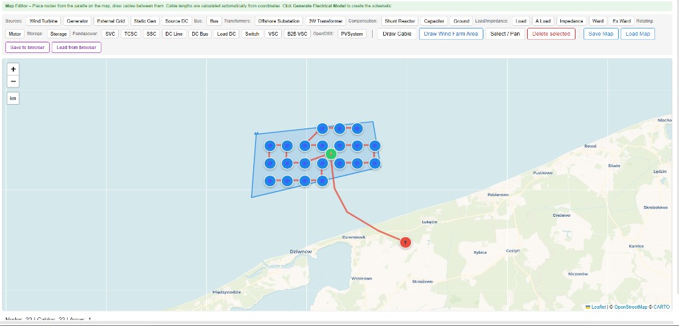Pick the VSC converter element

point(273,34)
